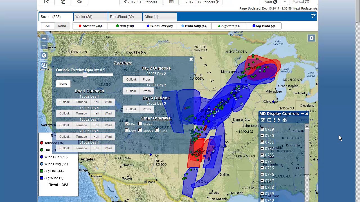Open the dropdown arrow next to Auto

pyautogui.click(x=285, y=2)
